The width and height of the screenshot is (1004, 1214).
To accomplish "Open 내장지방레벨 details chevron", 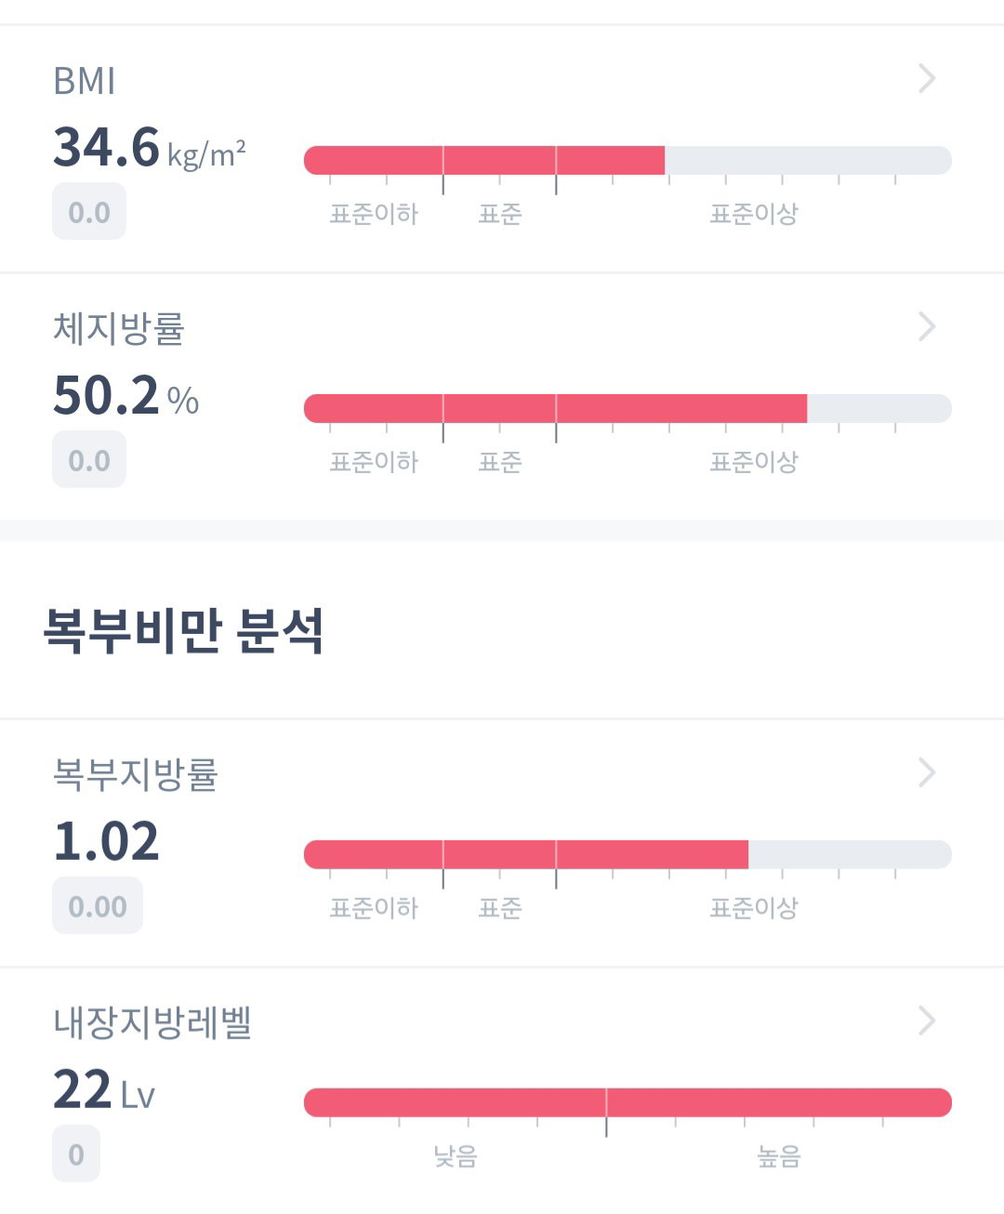I will click(x=927, y=1021).
